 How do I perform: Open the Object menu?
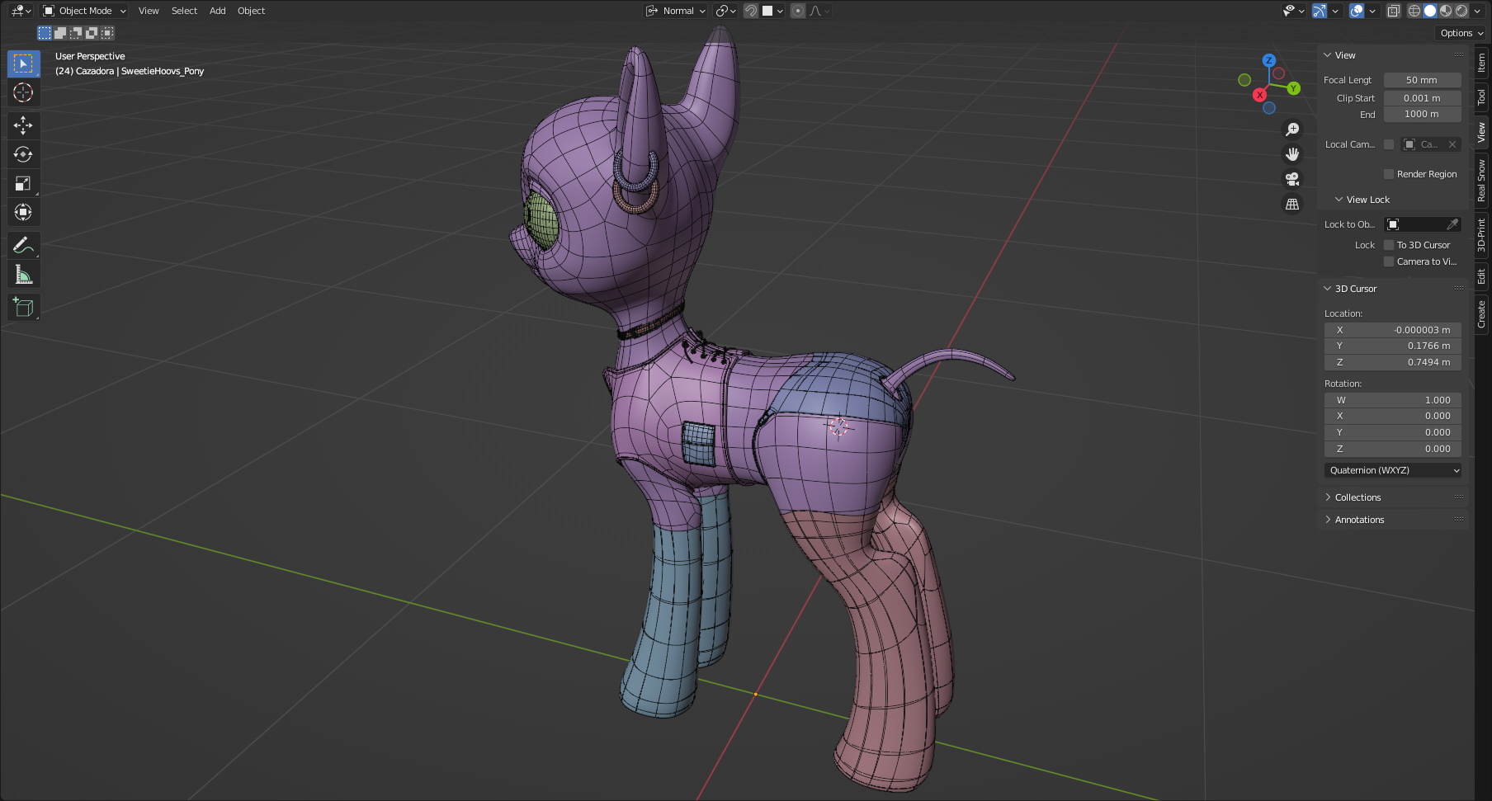pyautogui.click(x=251, y=11)
